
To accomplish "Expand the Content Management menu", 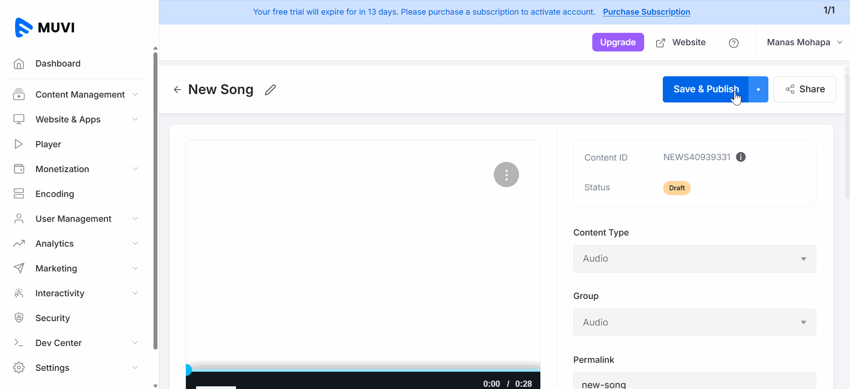I will click(80, 95).
